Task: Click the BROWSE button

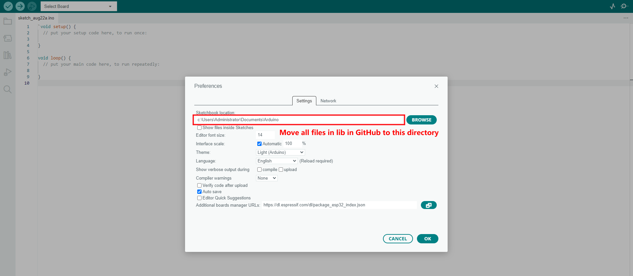Action: (421, 120)
